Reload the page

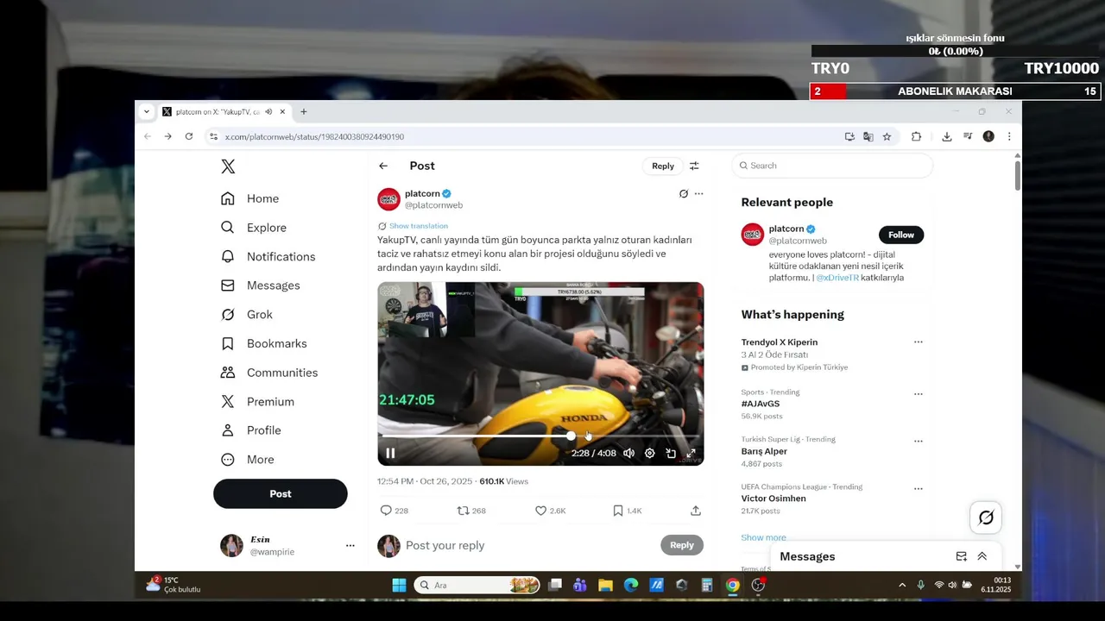click(x=189, y=136)
